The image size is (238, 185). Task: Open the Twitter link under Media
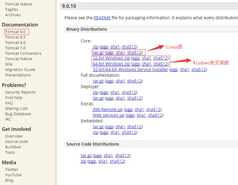pyautogui.click(x=12, y=170)
